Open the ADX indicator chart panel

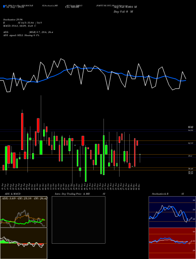[24, 212]
